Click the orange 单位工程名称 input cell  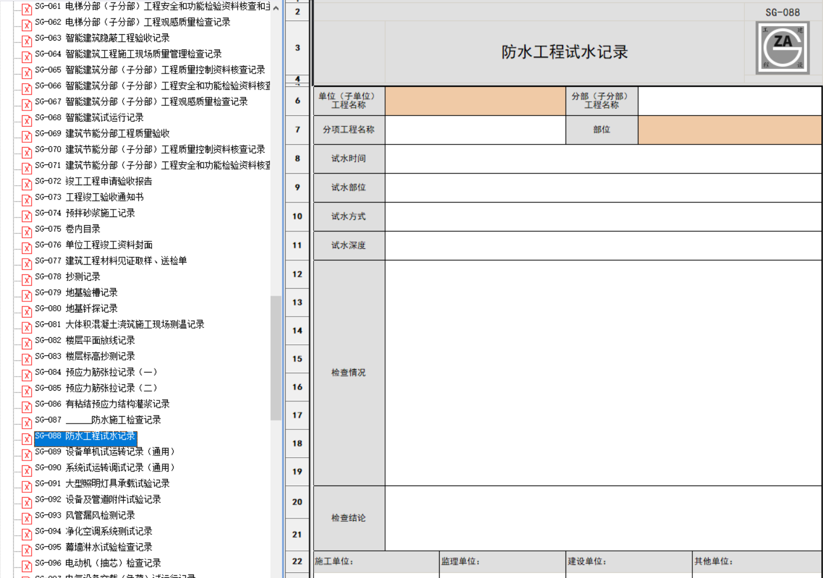pos(475,101)
